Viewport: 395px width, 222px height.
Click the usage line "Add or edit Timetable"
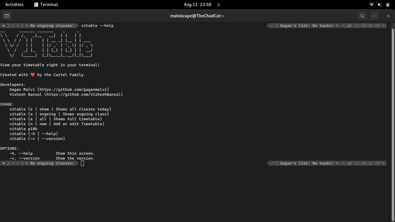pos(57,124)
